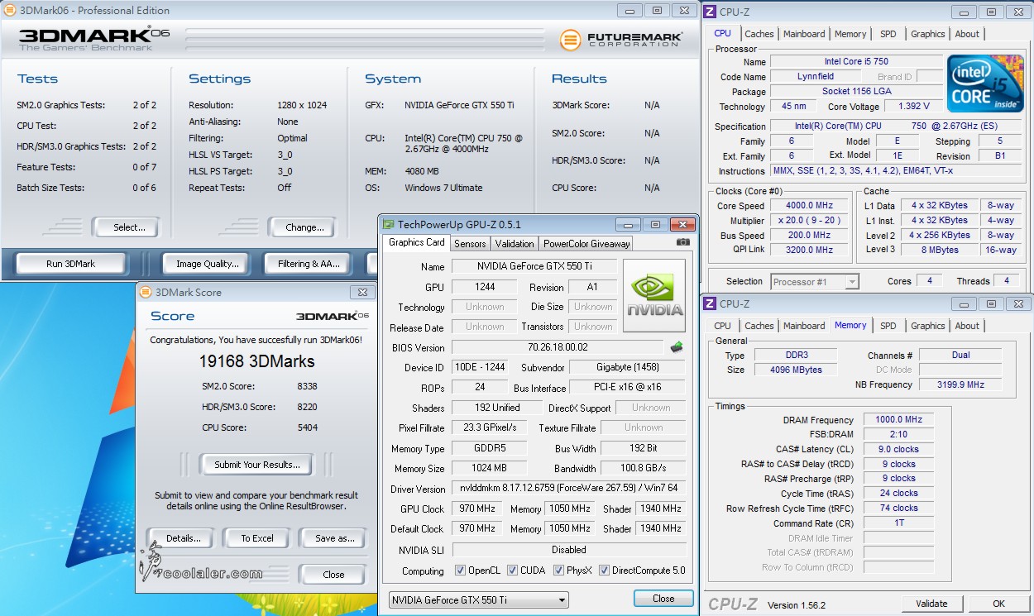The width and height of the screenshot is (1034, 616).
Task: Maximize the 3DMark06 main window
Action: click(x=657, y=11)
